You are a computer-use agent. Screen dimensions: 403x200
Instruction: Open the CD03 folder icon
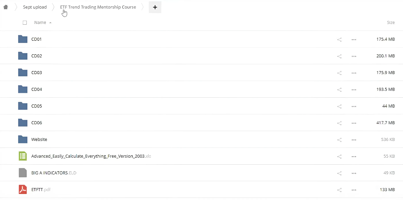[x=23, y=73]
